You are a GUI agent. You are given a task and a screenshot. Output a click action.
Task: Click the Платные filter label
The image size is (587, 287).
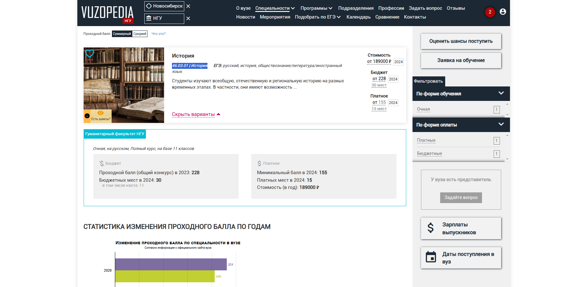(x=426, y=141)
